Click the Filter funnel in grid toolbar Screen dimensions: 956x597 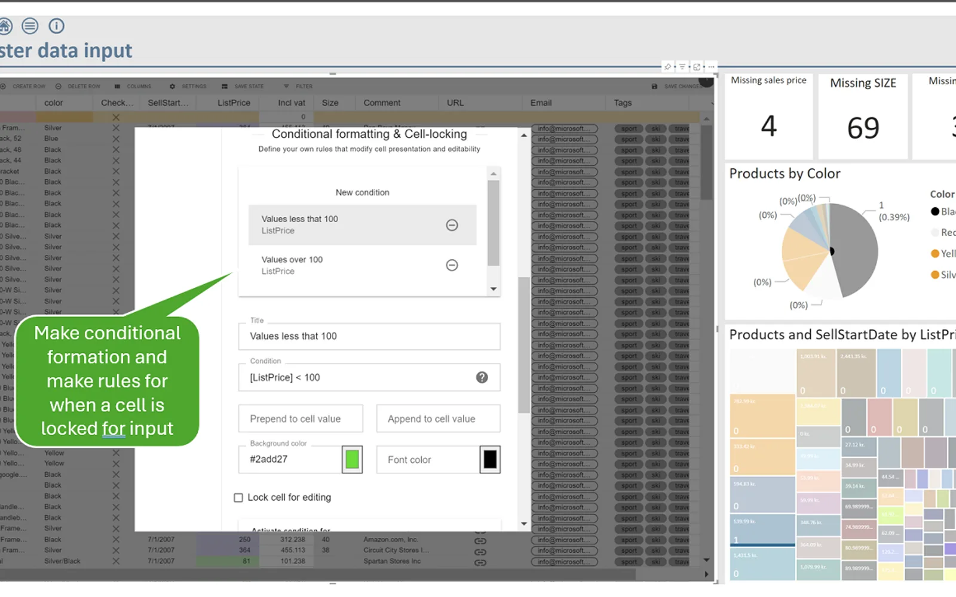coord(286,87)
